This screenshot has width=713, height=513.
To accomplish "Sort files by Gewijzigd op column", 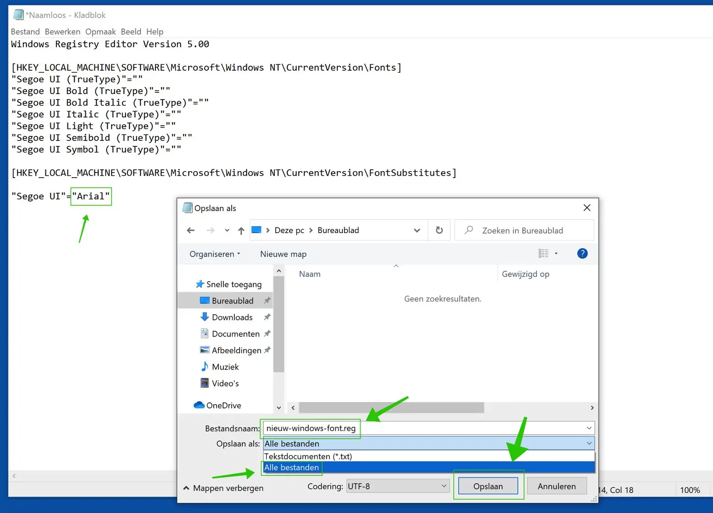I will [x=525, y=274].
